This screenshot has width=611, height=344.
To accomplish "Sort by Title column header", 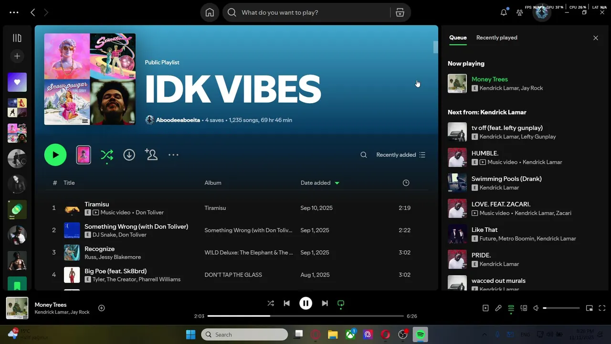I will 69,183.
